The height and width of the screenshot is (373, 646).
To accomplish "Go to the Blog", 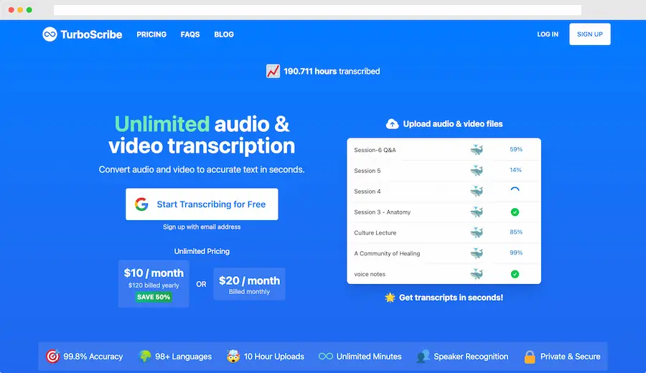I will (x=224, y=34).
